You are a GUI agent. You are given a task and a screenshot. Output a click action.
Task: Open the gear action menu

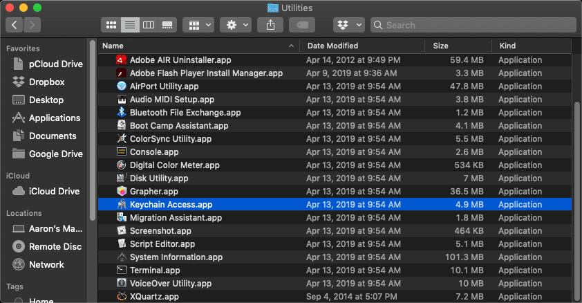click(235, 25)
